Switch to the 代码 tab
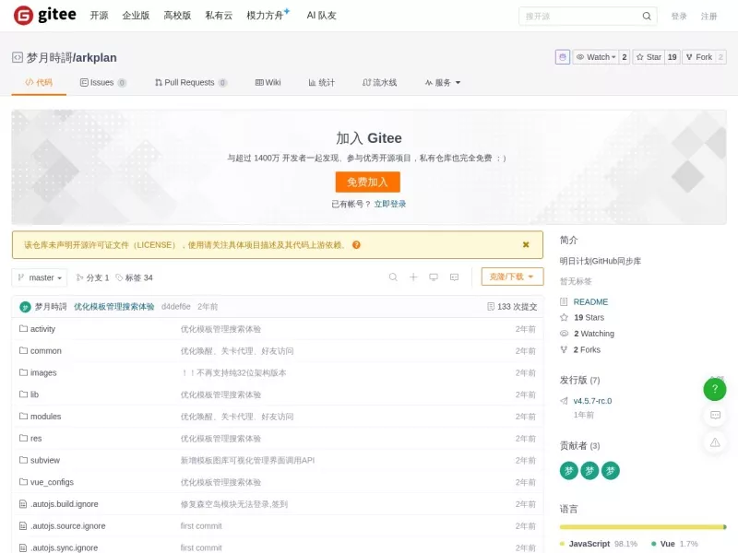This screenshot has height=553, width=738. tap(39, 82)
